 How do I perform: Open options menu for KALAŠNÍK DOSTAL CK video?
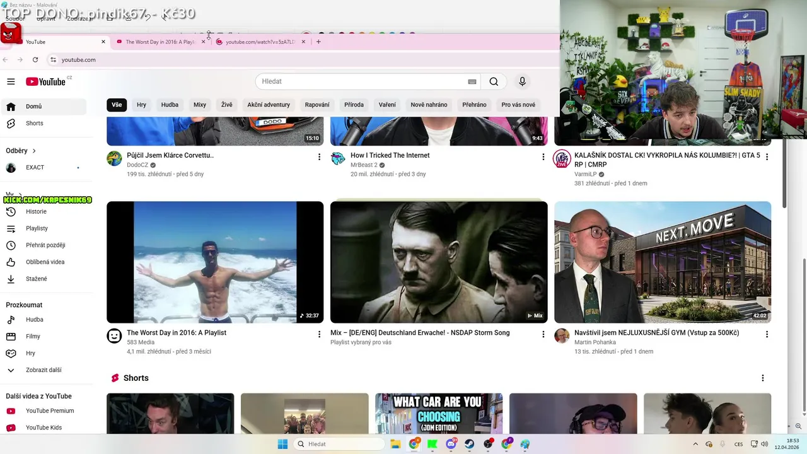coord(767,157)
